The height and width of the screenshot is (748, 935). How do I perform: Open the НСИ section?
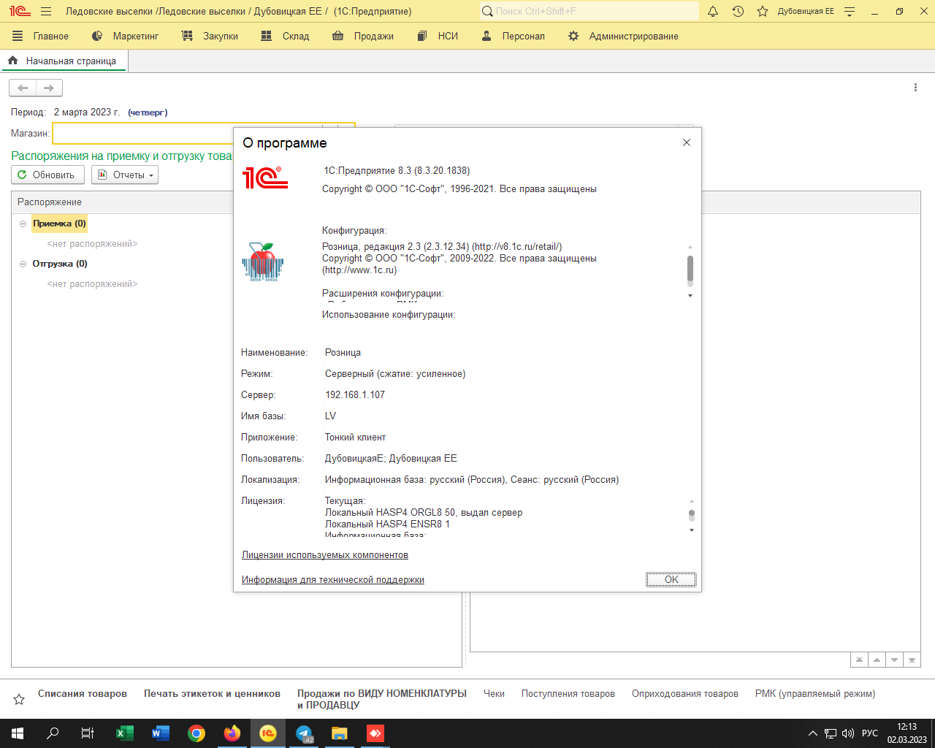(438, 36)
